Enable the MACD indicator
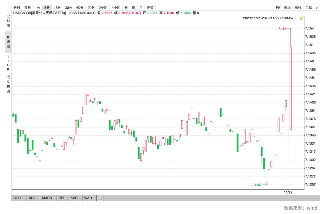 click(47, 198)
